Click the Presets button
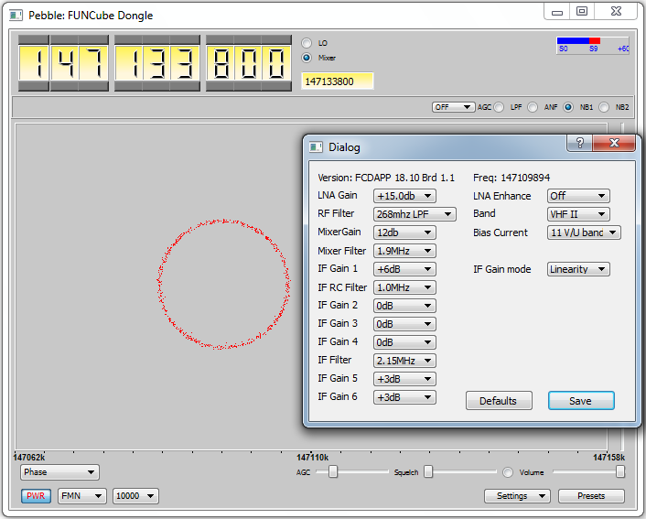 tap(591, 496)
